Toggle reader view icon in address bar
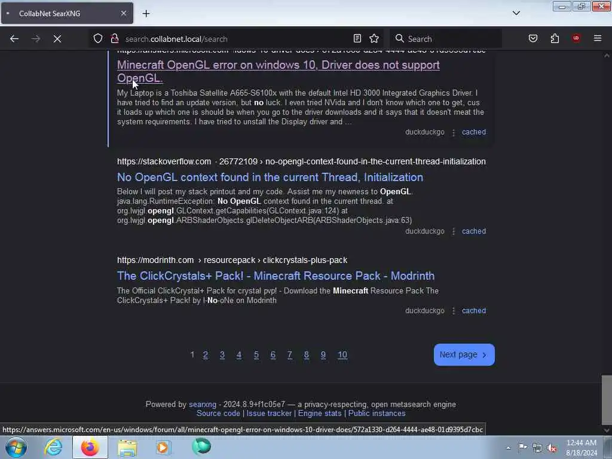The image size is (612, 459). tap(357, 38)
